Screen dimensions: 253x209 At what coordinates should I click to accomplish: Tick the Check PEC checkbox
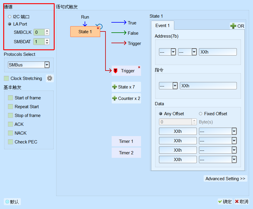[11, 142]
